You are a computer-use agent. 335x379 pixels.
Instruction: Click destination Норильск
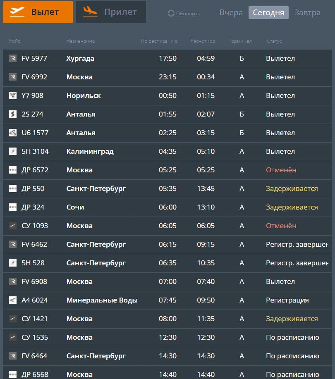click(x=84, y=96)
